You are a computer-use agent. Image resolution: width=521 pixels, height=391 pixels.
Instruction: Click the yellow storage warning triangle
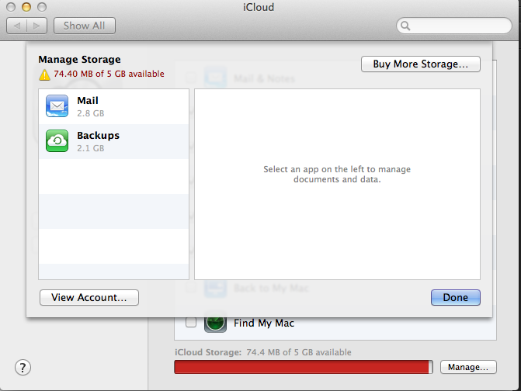point(44,74)
